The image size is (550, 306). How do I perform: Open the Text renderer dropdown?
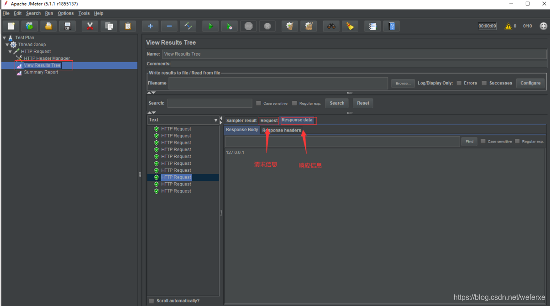click(x=216, y=120)
